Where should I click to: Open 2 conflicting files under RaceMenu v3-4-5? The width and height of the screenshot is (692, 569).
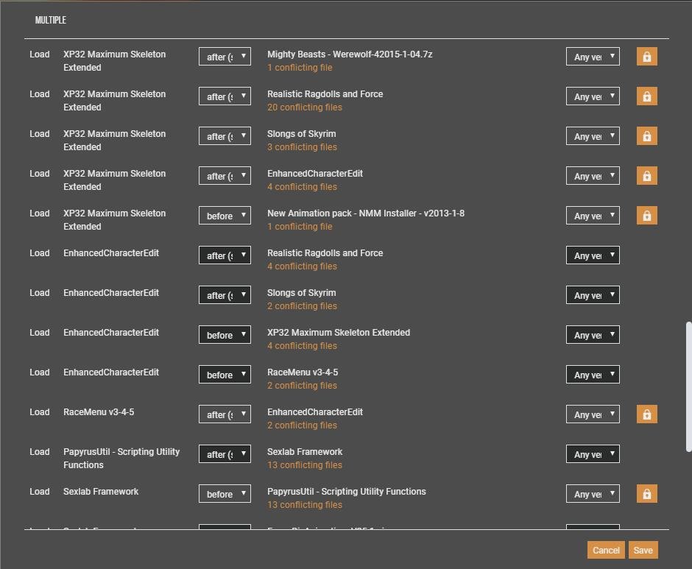point(302,386)
